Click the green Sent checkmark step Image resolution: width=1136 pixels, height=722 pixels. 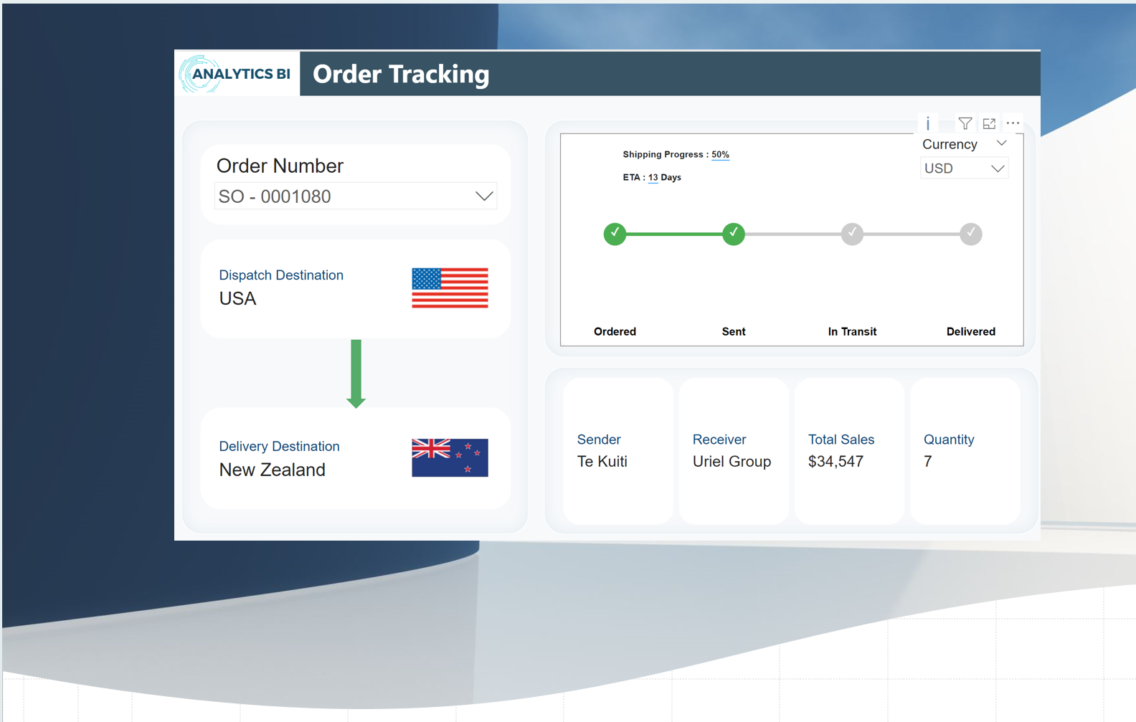pyautogui.click(x=733, y=234)
